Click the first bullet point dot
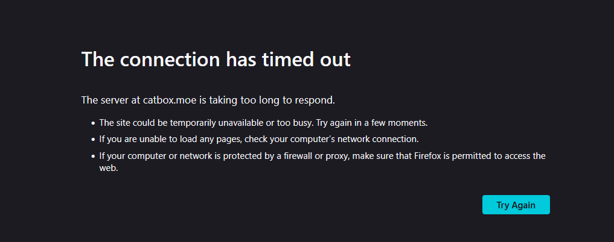 93,123
